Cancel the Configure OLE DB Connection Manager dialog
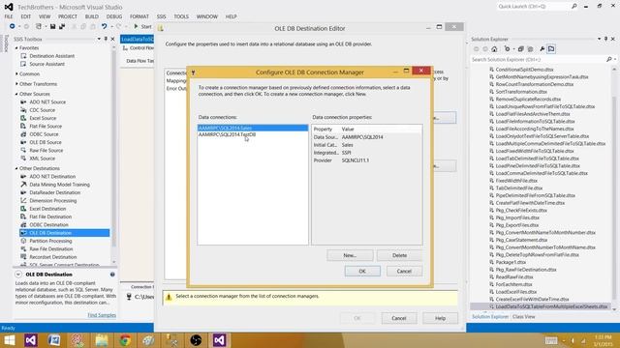Screen dimensions: 620x348 [x=404, y=271]
